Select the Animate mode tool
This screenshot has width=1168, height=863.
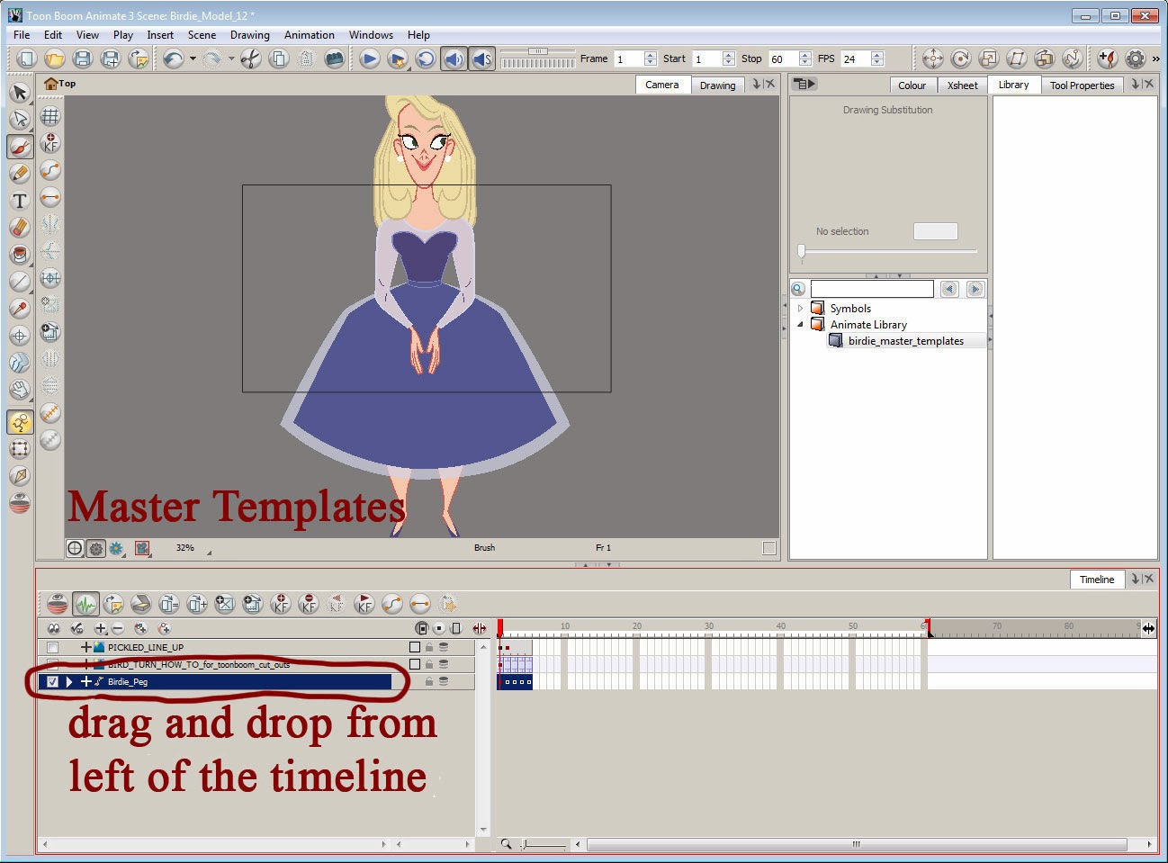[20, 421]
